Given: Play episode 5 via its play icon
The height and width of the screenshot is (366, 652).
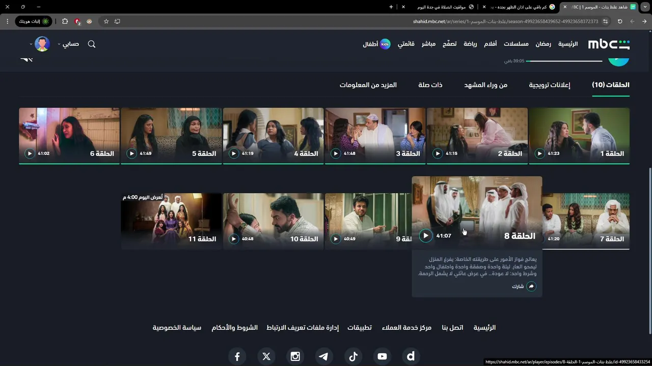Looking at the screenshot, I should pyautogui.click(x=132, y=154).
